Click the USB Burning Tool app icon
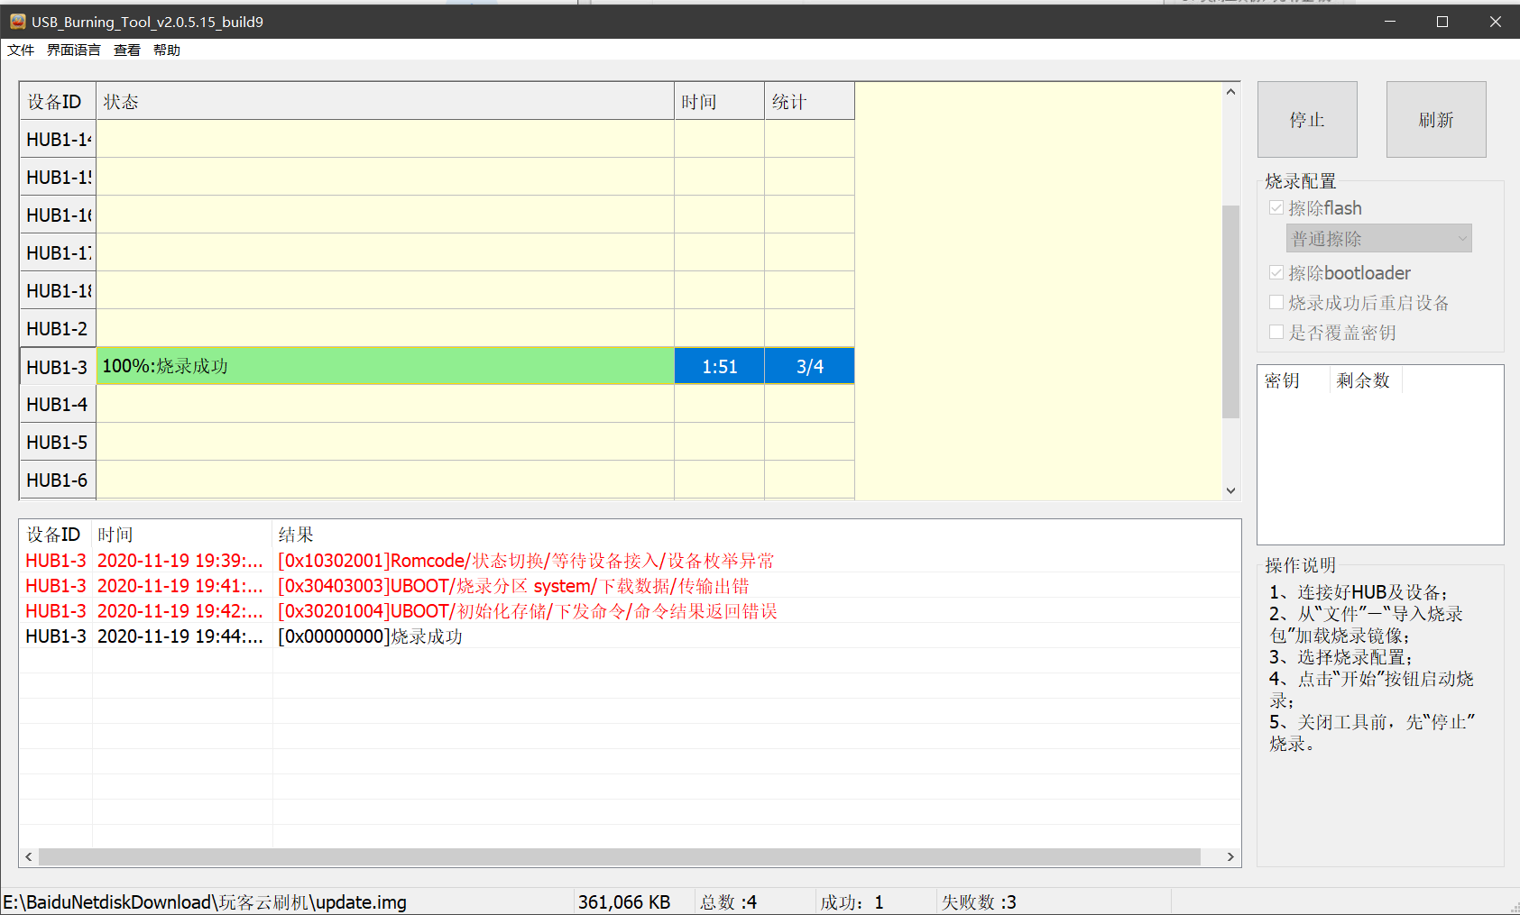Viewport: 1520px width, 915px height. 17,22
